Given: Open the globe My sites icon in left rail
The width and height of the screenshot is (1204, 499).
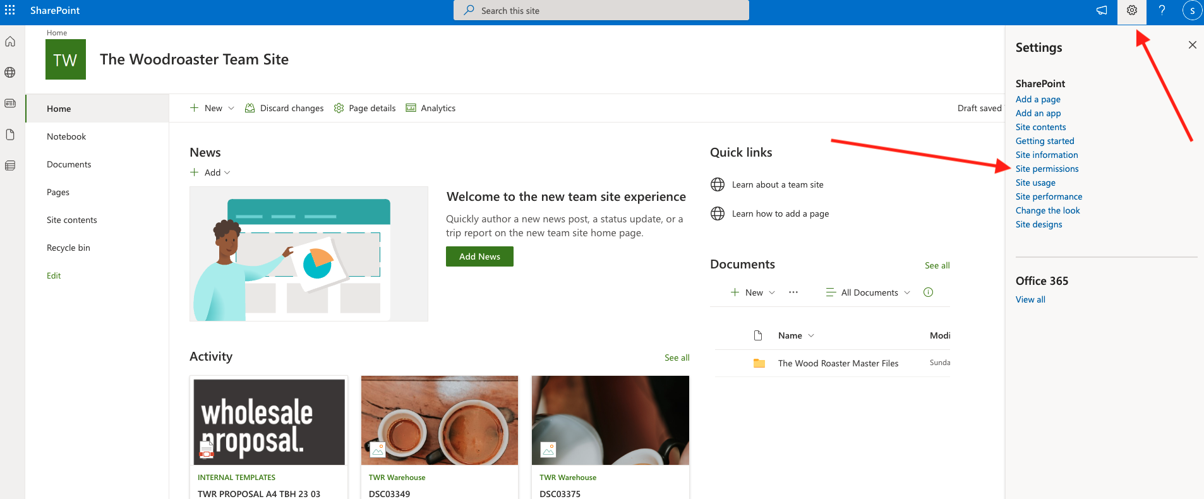Looking at the screenshot, I should click(10, 73).
